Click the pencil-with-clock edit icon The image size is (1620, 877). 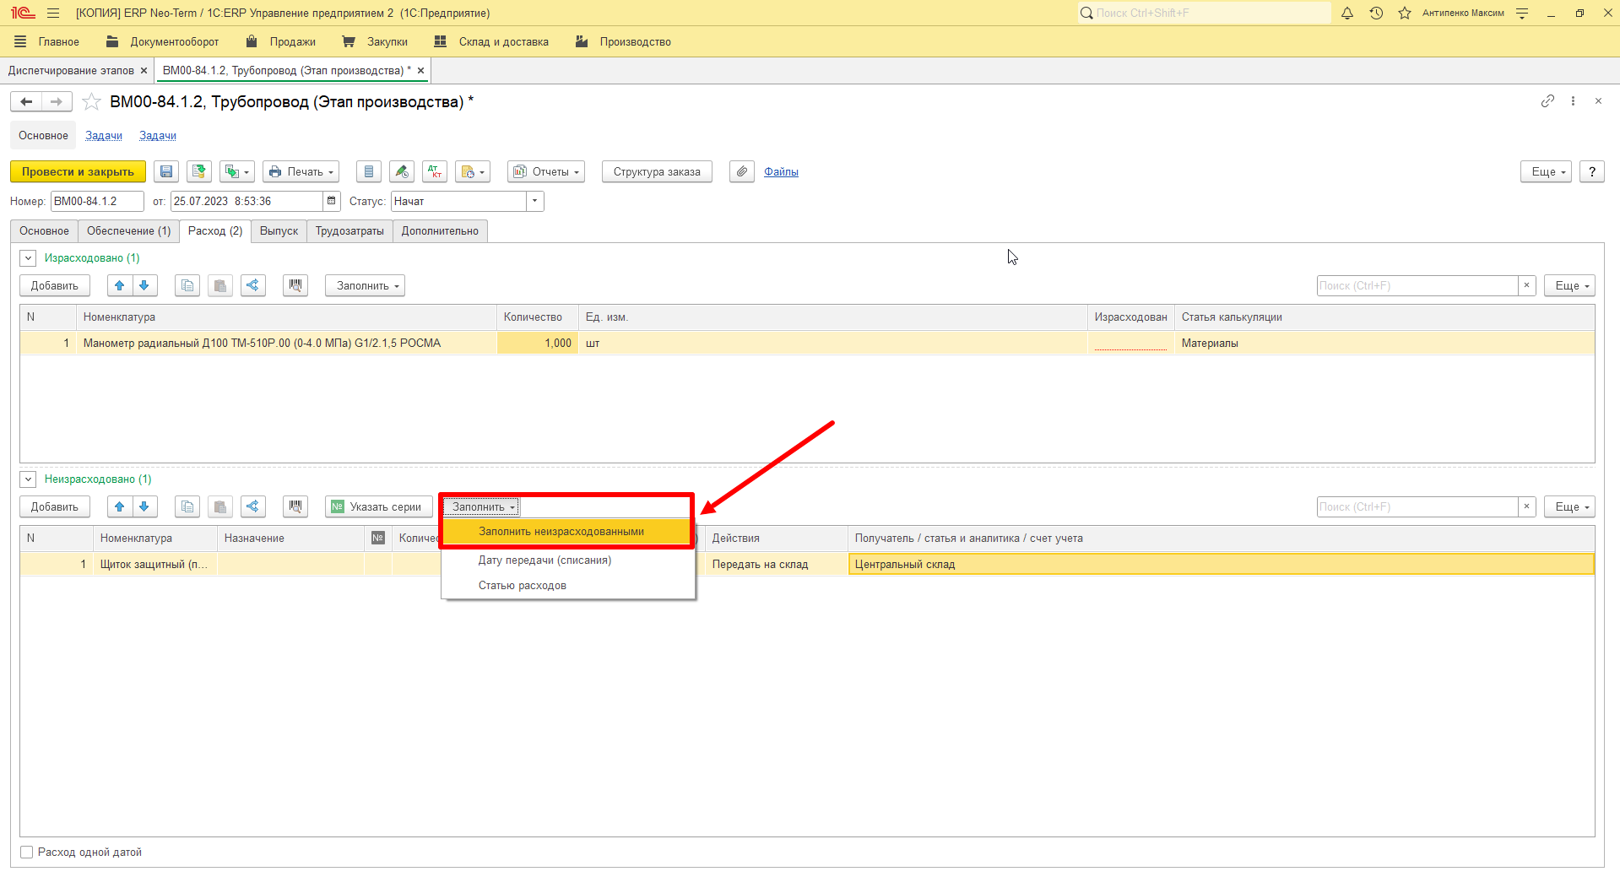pos(402,171)
